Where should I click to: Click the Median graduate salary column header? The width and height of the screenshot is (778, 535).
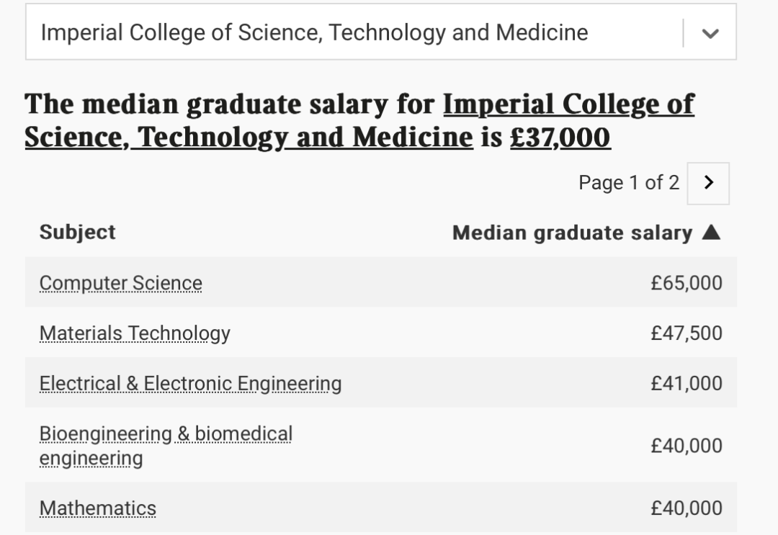[572, 233]
